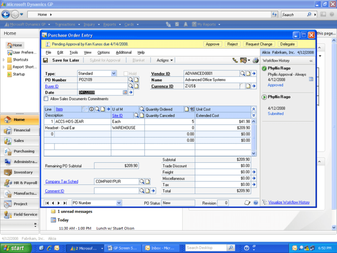Enable Allow Sales Documents Commitments checkbox
The image size is (337, 253).
click(46, 99)
